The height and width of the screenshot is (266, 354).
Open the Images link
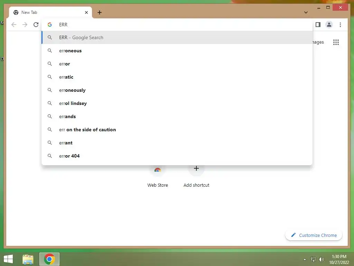tap(318, 42)
